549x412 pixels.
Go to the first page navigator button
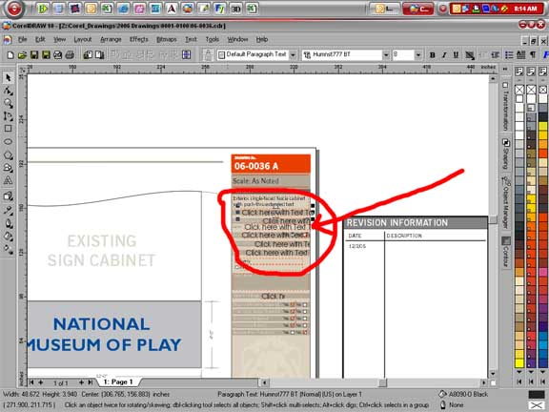[31, 382]
